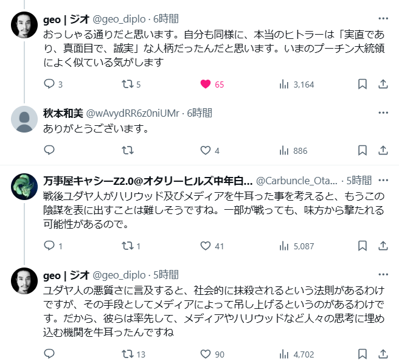View 5,087 views analytics on 万事屋キャシー's tweet
The height and width of the screenshot is (363, 399).
pyautogui.click(x=284, y=246)
